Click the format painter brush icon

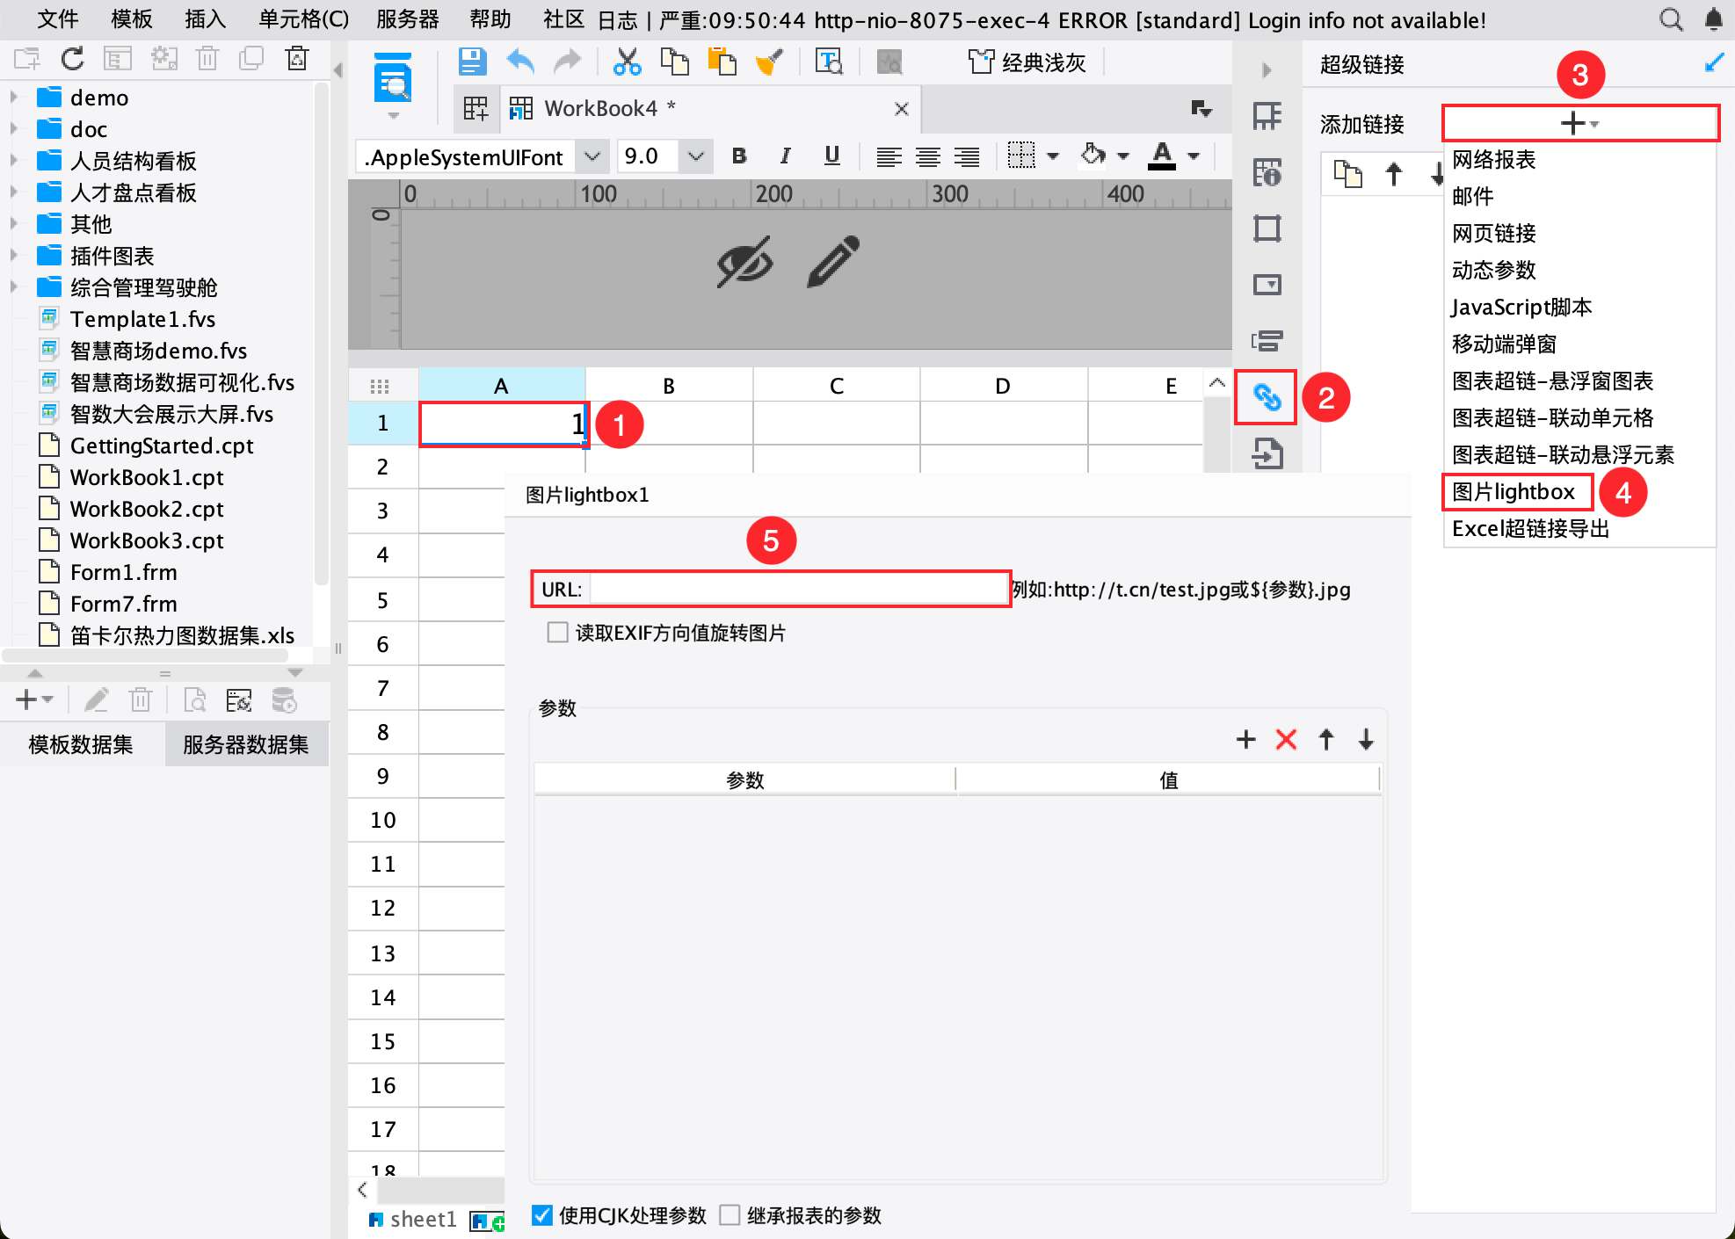769,62
